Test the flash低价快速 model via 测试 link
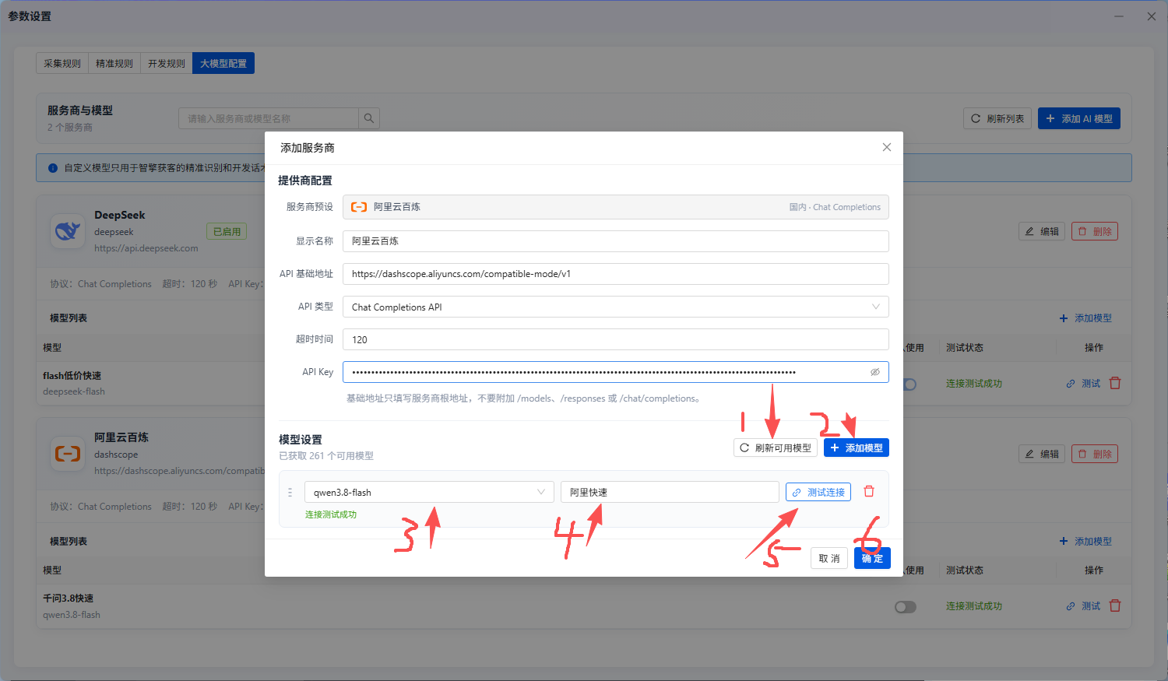Image resolution: width=1168 pixels, height=681 pixels. [x=1083, y=383]
